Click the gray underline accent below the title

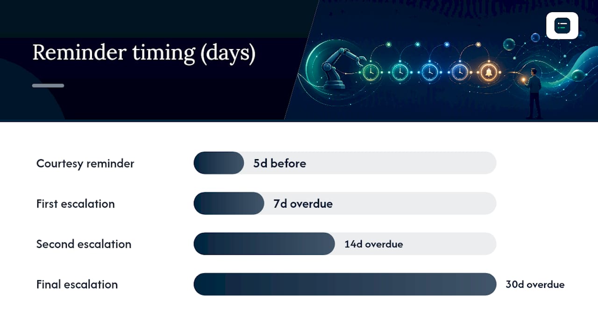[48, 85]
